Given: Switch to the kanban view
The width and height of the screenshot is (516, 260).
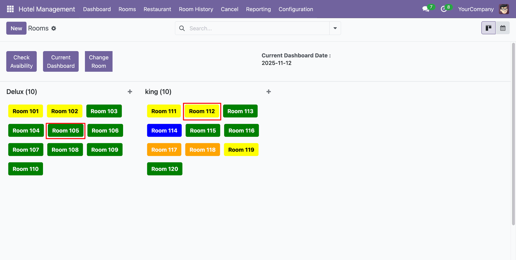Looking at the screenshot, I should pyautogui.click(x=488, y=28).
